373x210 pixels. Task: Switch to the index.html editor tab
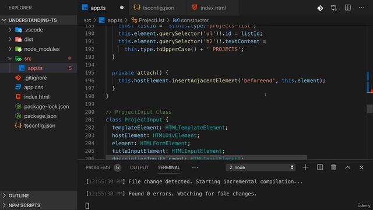pyautogui.click(x=213, y=8)
